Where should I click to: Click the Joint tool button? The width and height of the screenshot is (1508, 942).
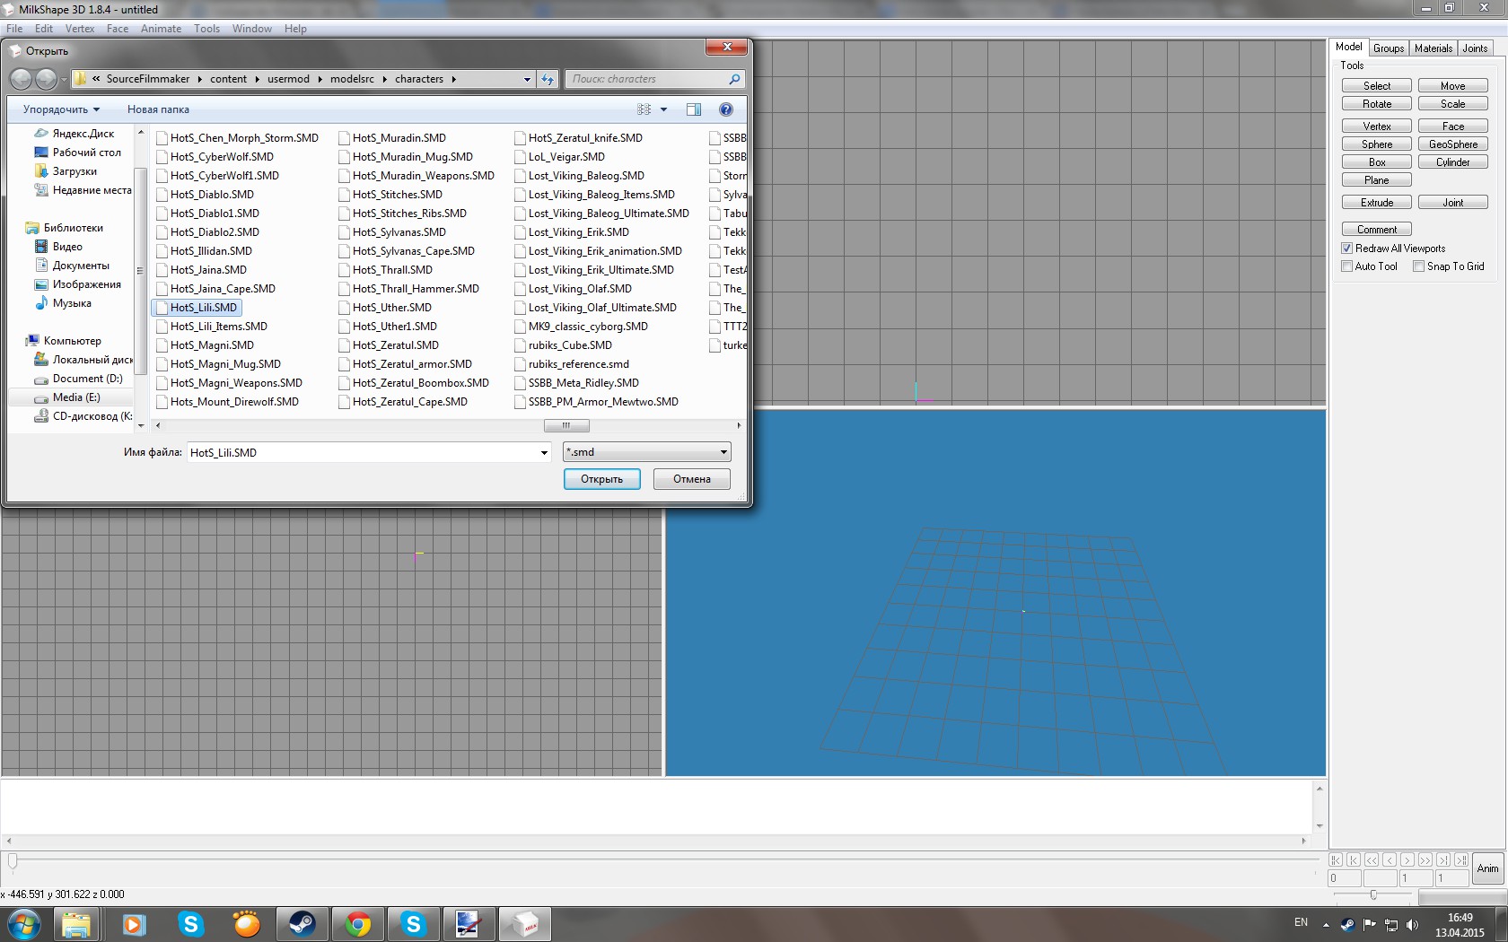pyautogui.click(x=1453, y=203)
